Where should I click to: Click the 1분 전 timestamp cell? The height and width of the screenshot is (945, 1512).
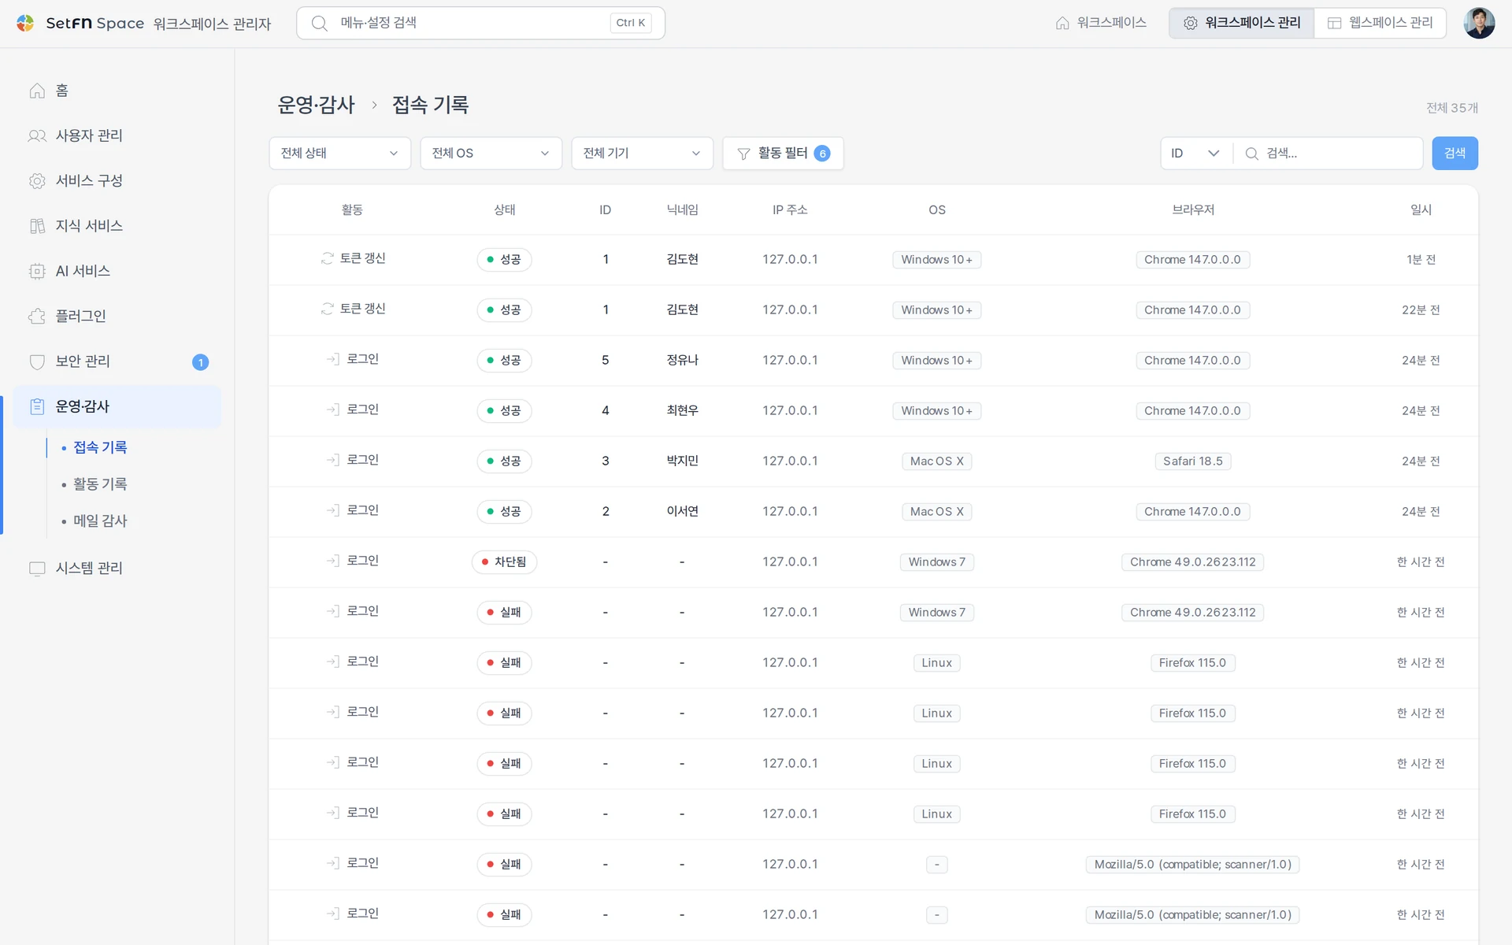point(1421,259)
